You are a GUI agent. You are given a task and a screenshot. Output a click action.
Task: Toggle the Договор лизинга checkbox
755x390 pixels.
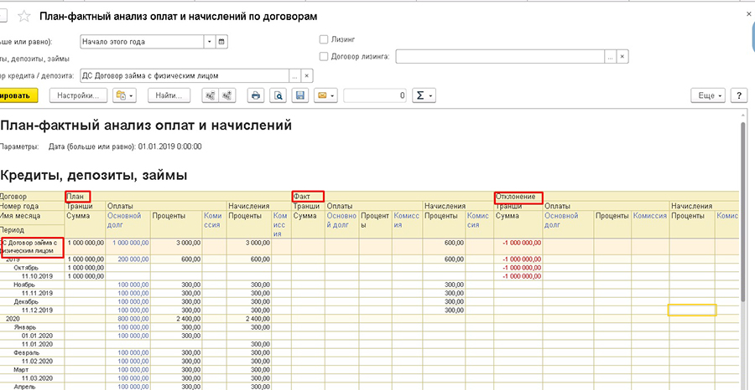click(324, 56)
